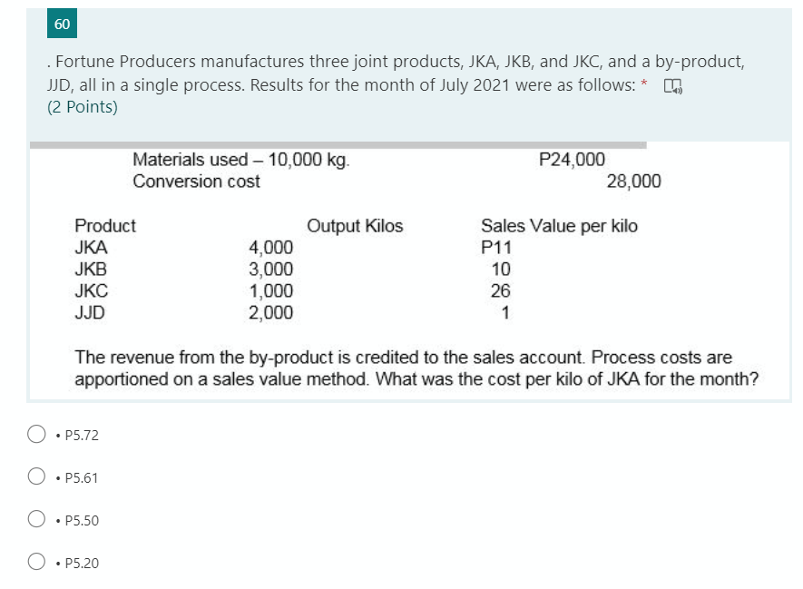This screenshot has height=589, width=803.
Task: Click the gray bar above the image
Action: click(338, 145)
